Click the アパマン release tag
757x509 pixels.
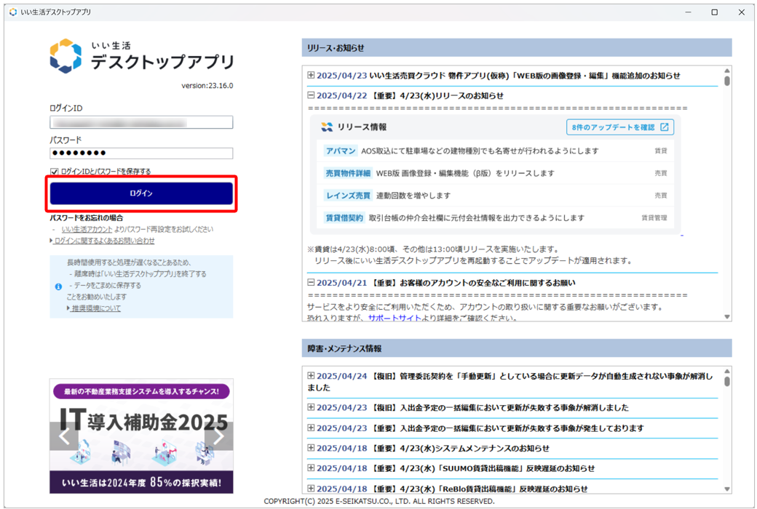341,151
